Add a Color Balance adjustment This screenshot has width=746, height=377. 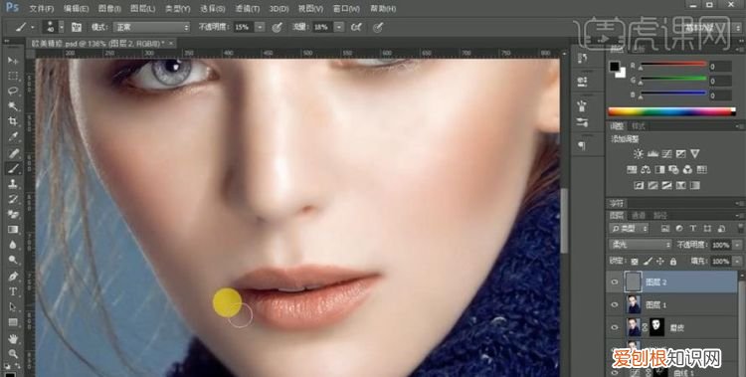click(646, 169)
